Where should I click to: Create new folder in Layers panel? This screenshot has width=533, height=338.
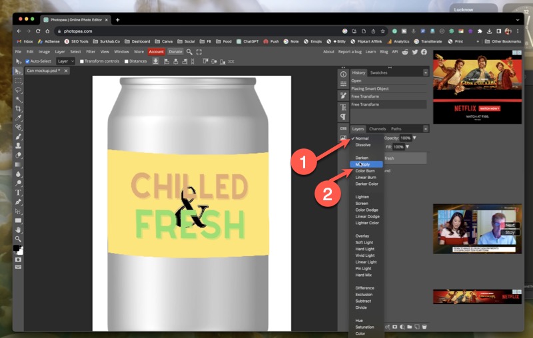coord(410,327)
